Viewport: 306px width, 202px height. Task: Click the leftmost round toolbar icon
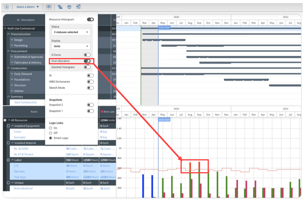(7, 7)
